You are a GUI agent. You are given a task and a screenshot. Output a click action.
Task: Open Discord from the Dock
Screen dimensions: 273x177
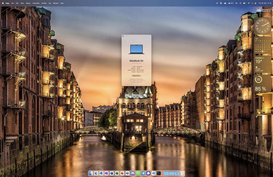133,173
